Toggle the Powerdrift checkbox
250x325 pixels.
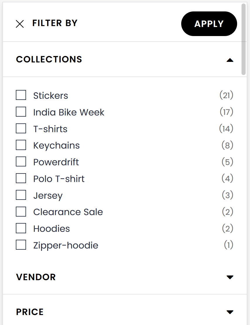point(21,162)
